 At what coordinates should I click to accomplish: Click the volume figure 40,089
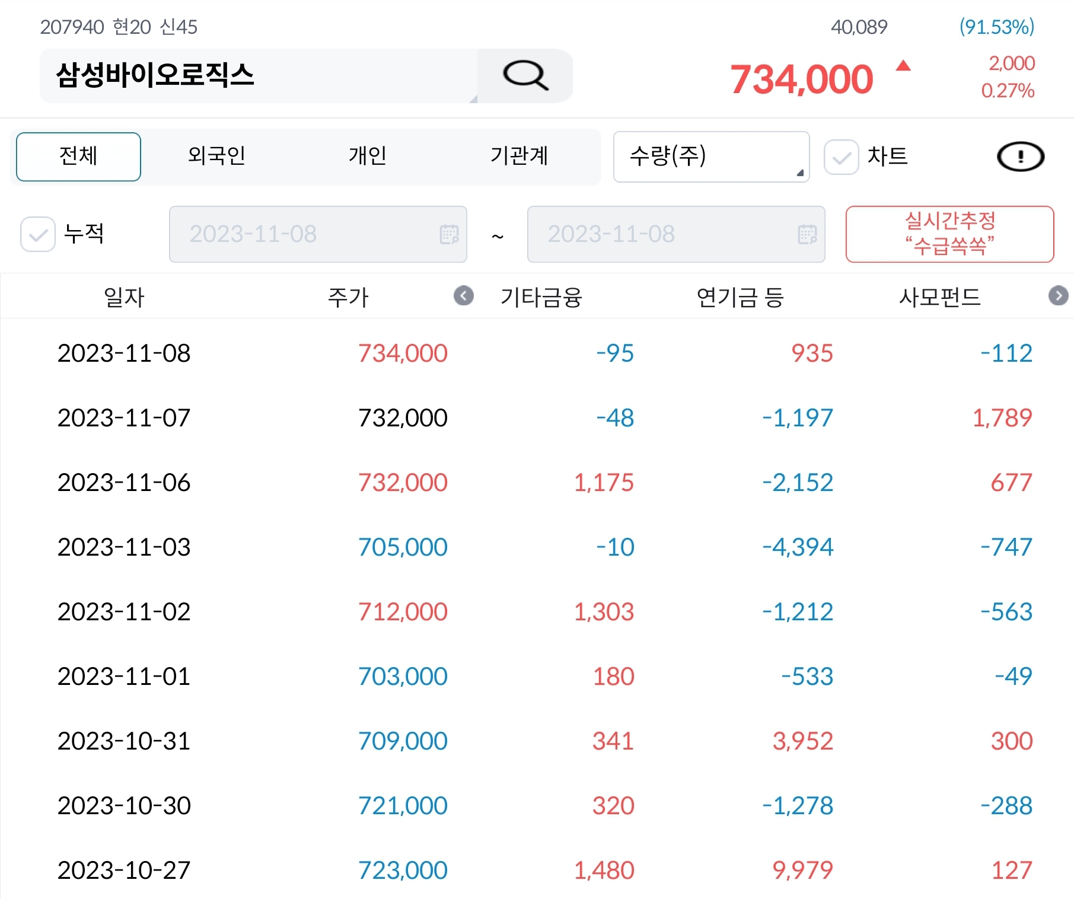click(859, 27)
